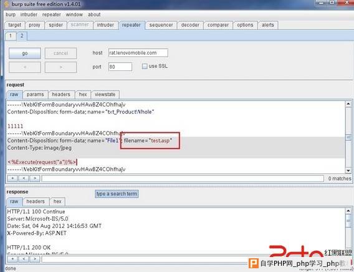Switch to the spider tab
This screenshot has height=272, width=354.
tap(55, 25)
